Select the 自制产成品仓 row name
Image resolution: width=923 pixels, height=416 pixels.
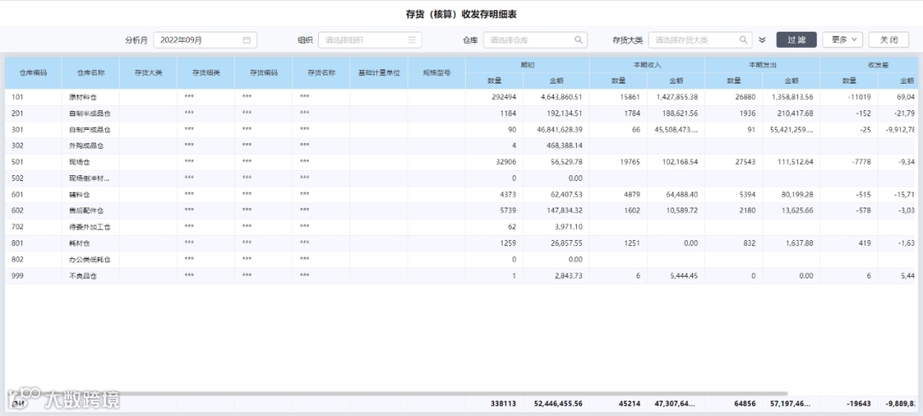coord(90,130)
